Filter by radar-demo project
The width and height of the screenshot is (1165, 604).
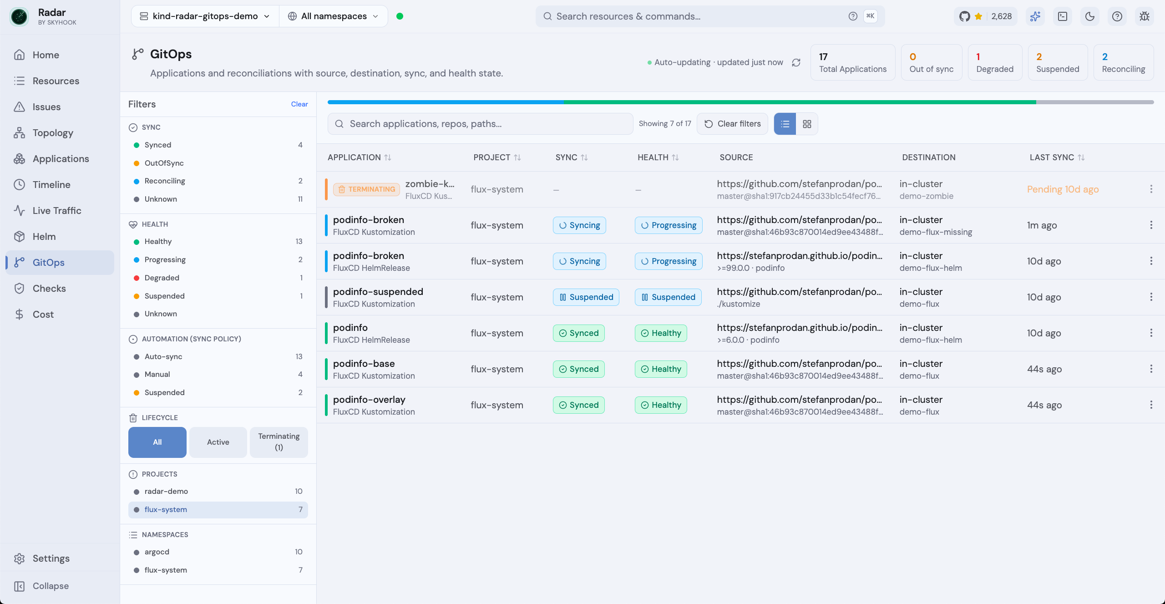[x=218, y=492]
